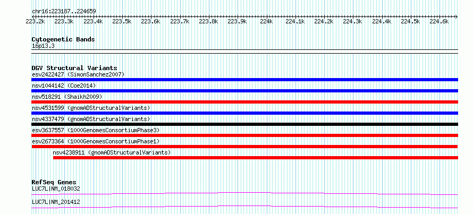473x214 pixels.
Task: Click the red bar under nsv4238911
Action: tap(256, 158)
